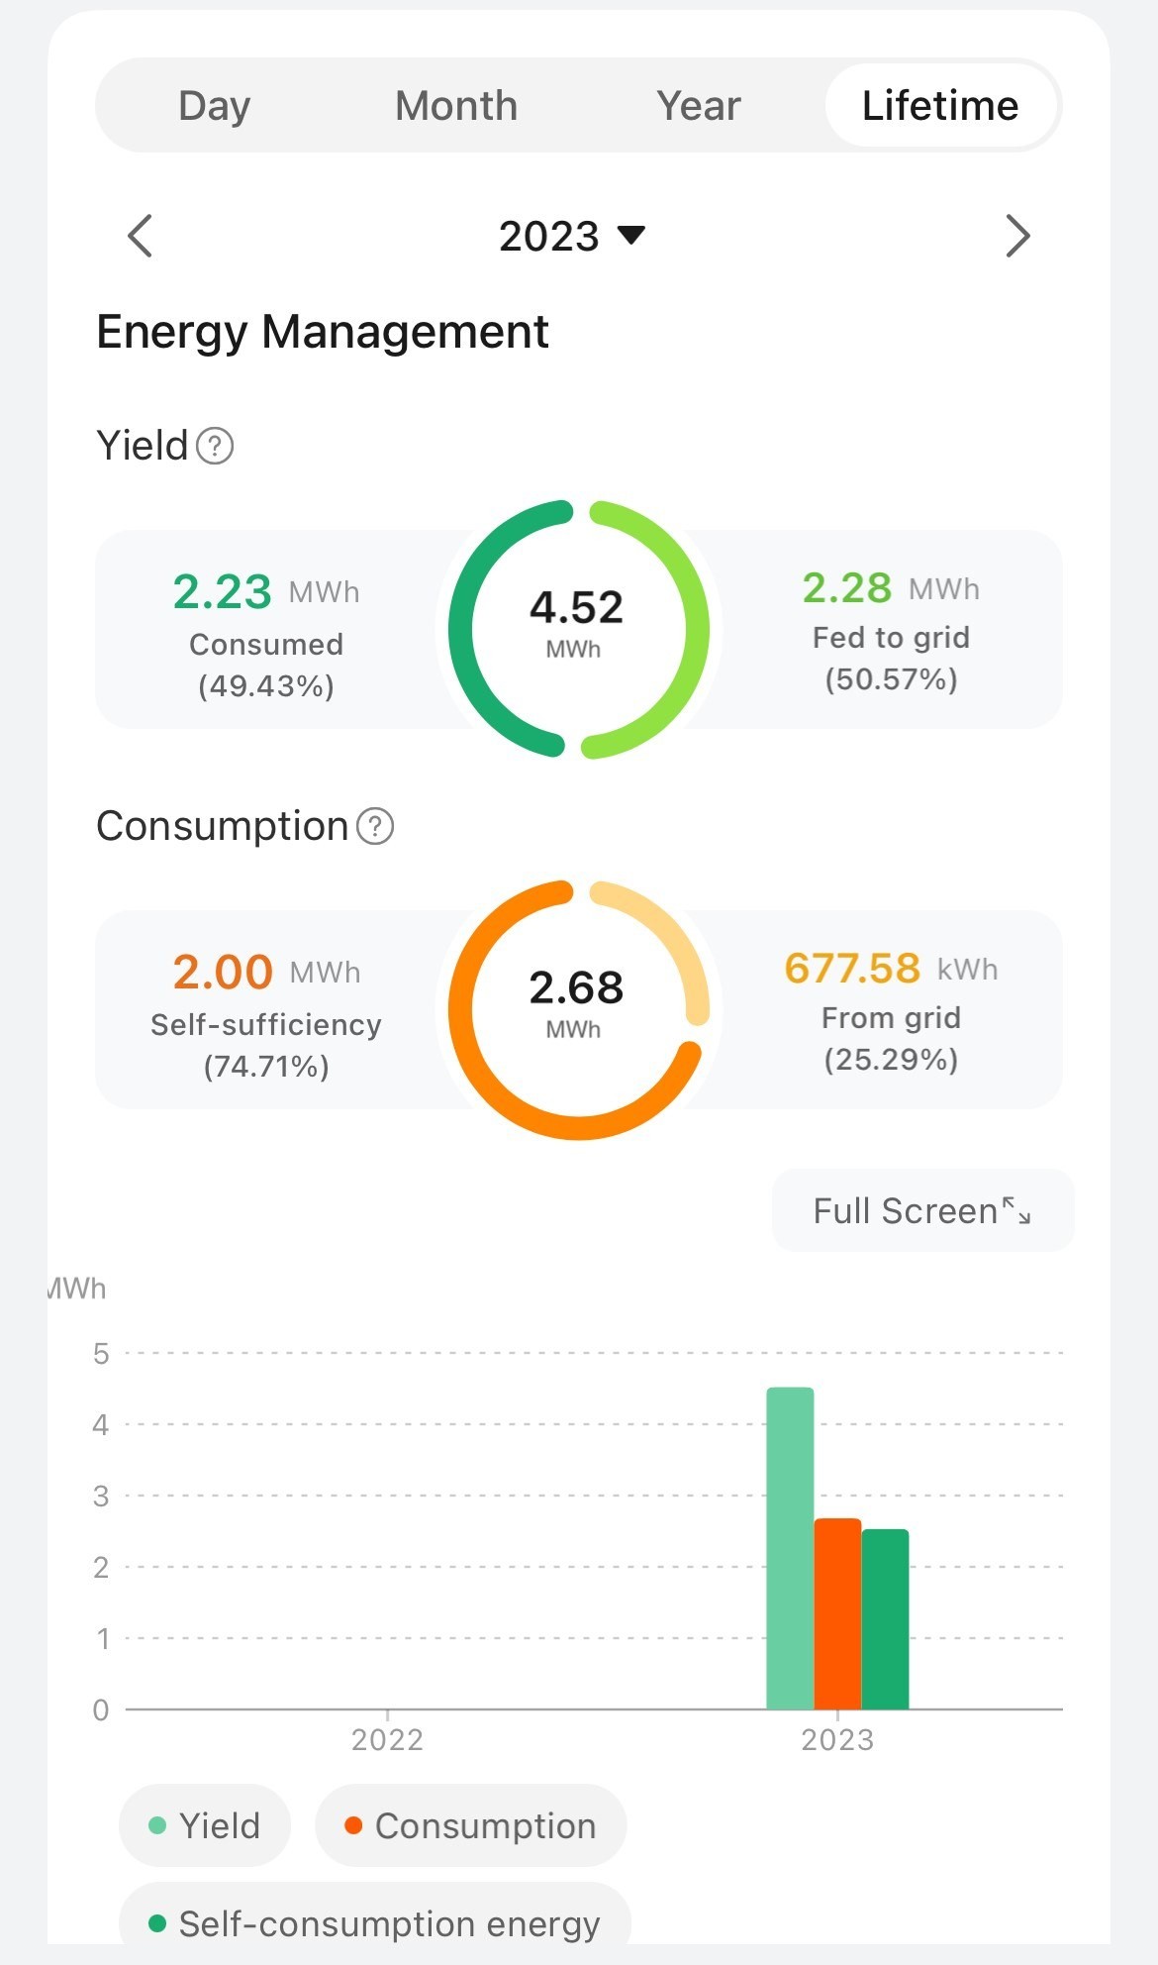Switch to the Day tab
The width and height of the screenshot is (1158, 1965).
coord(214,106)
